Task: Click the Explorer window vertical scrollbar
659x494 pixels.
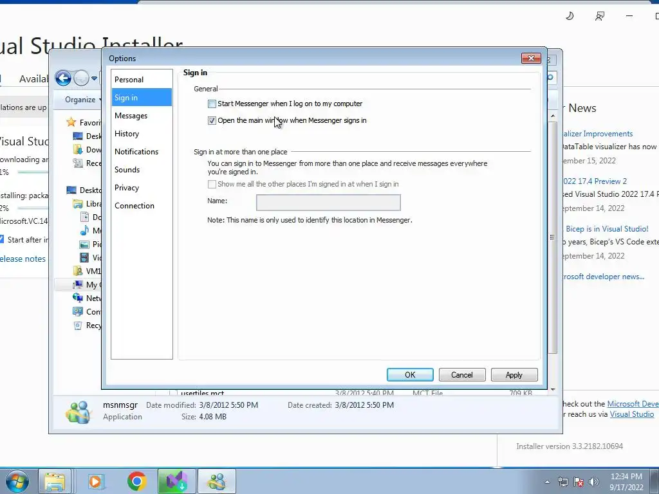Action: (553, 237)
